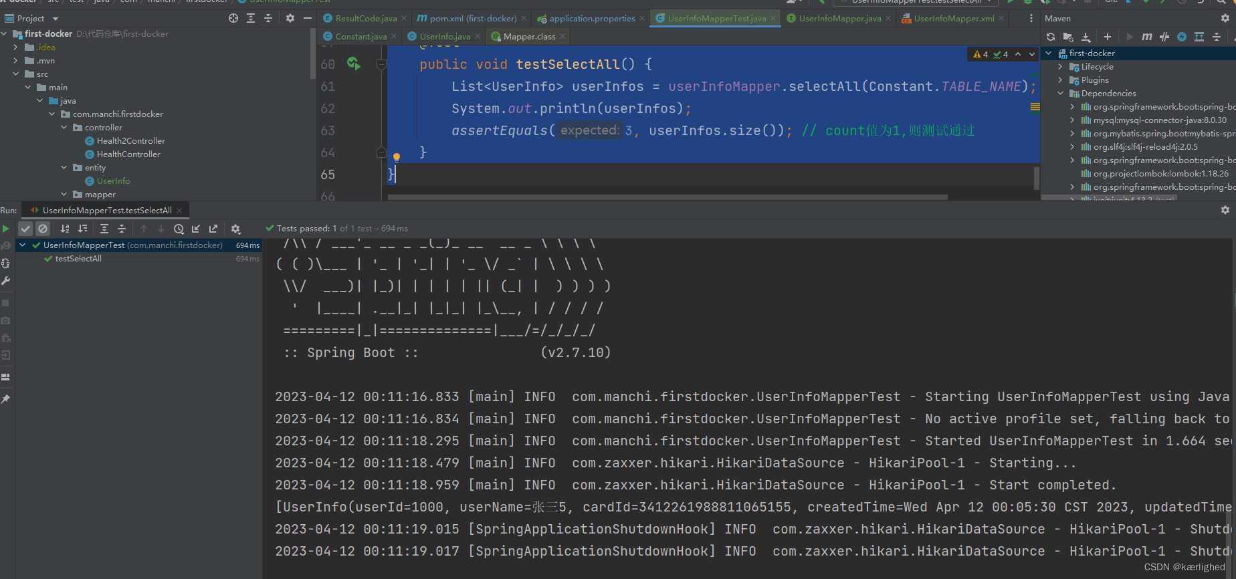This screenshot has height=579, width=1236.
Task: Locate current file via crosshair icon in Project panel
Action: (233, 18)
